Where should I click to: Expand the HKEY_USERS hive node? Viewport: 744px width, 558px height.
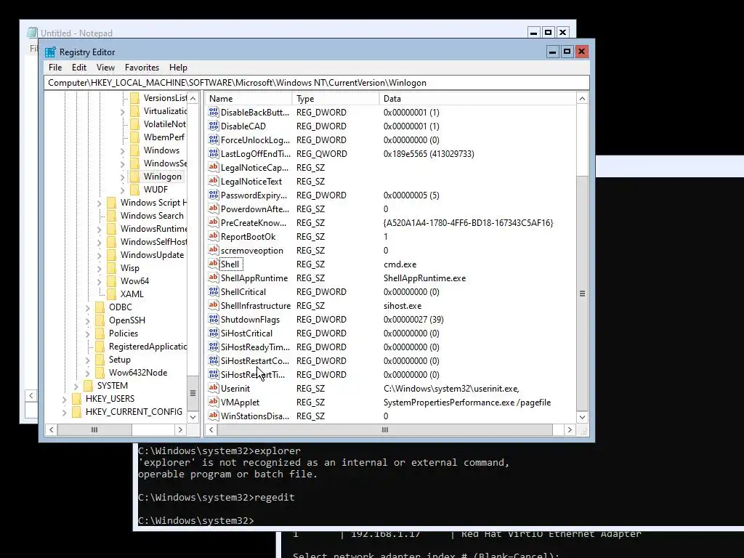pos(65,399)
